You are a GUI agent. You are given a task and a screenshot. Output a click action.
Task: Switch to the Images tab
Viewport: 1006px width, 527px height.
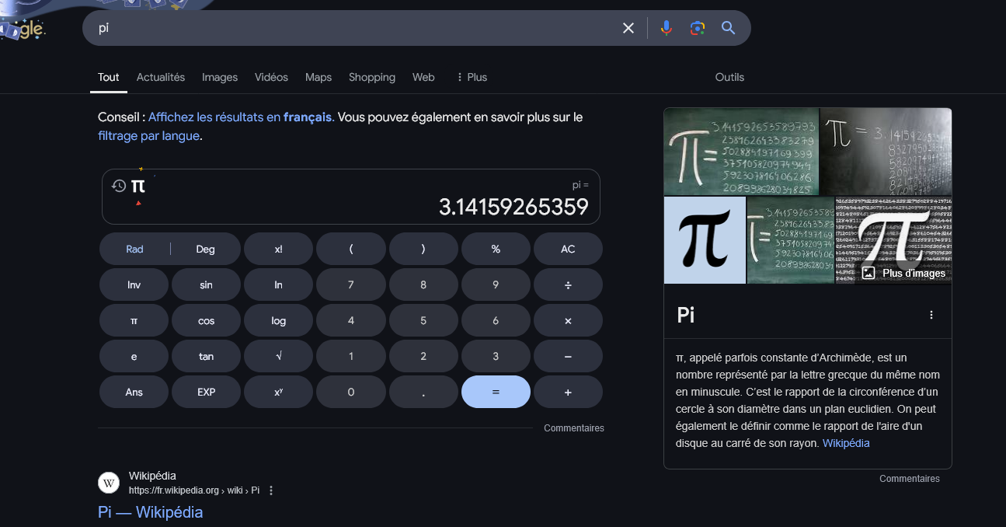tap(220, 77)
